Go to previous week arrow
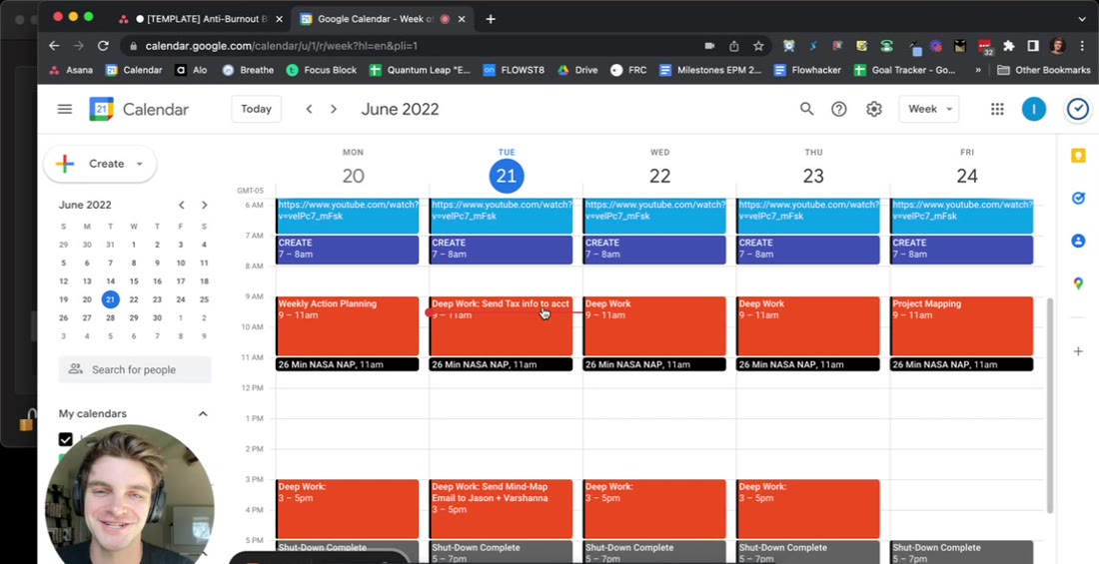This screenshot has height=564, width=1099. coord(309,109)
